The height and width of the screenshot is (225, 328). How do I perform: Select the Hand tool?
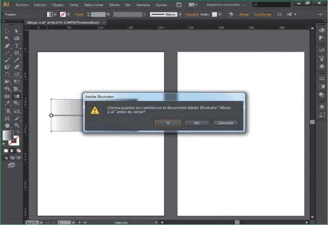pyautogui.click(x=7, y=126)
